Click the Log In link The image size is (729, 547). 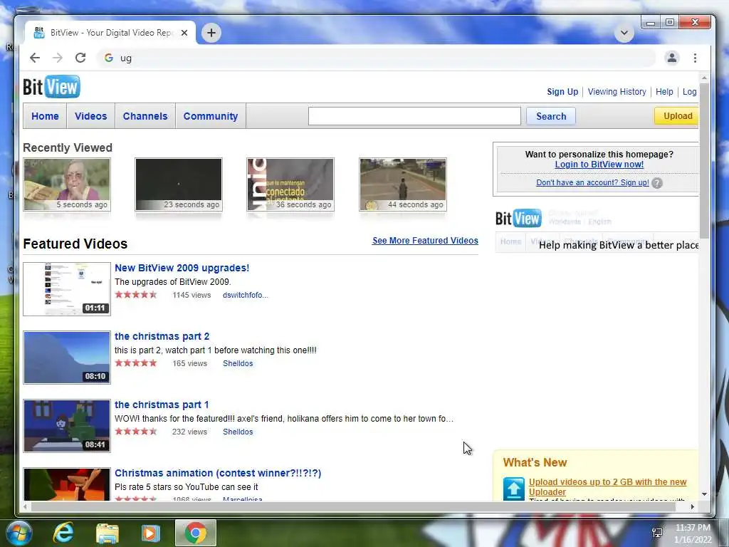(x=690, y=92)
